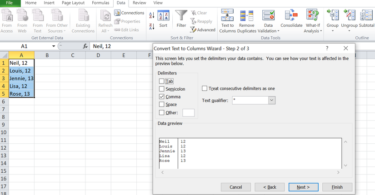375x195 pixels.
Task: Expand the Group dropdown arrow
Action: (333, 31)
